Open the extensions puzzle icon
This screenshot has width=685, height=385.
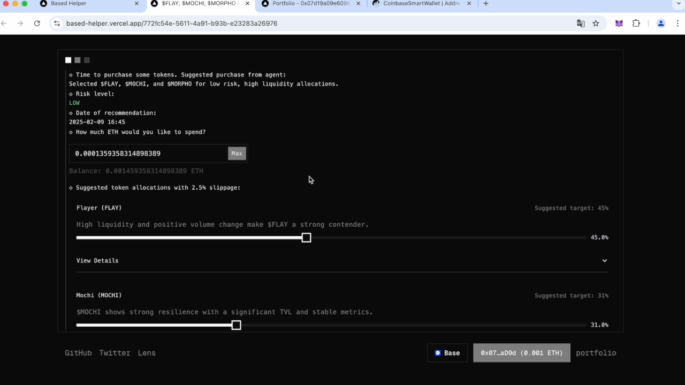coord(636,24)
